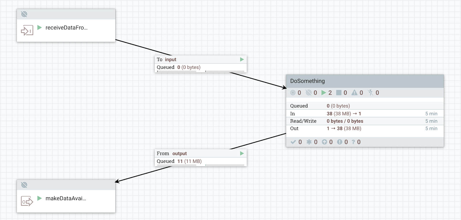Click the invalid warning triangle in DoSomething
The width and height of the screenshot is (461, 220).
354,93
